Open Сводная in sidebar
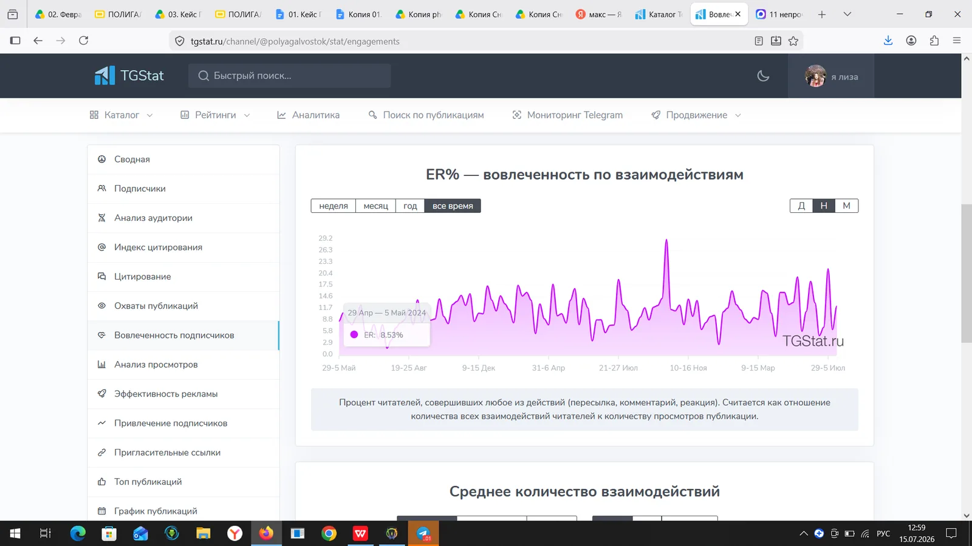Screen dimensions: 972x546 click(x=183, y=160)
